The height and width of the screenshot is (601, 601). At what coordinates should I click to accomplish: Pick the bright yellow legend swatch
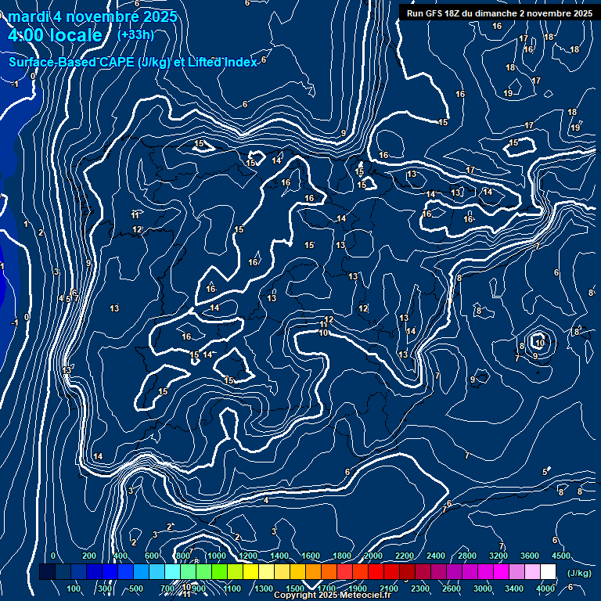pos(250,571)
